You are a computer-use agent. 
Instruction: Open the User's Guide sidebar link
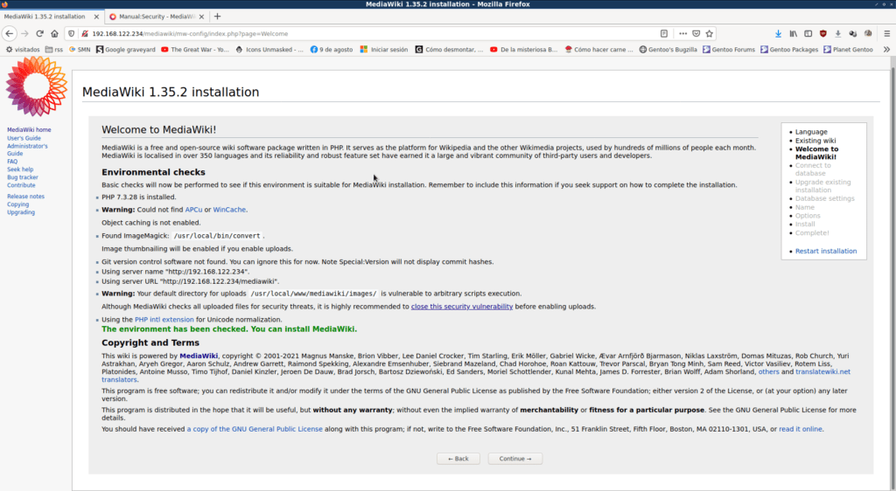(x=24, y=138)
